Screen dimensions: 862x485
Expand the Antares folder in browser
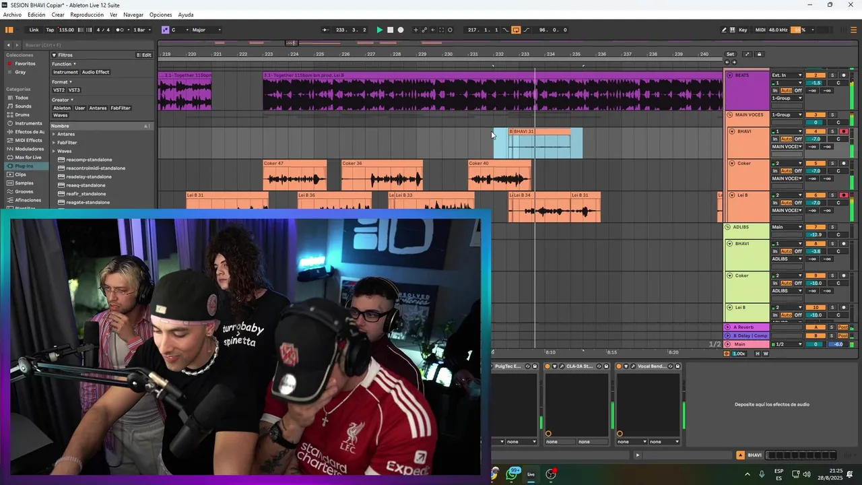(54, 134)
